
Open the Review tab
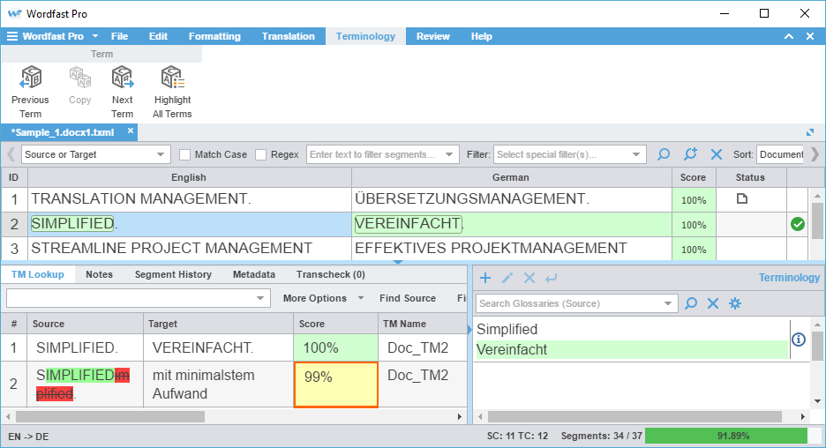click(433, 36)
